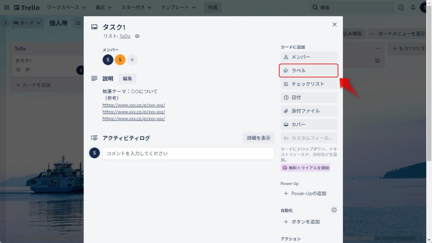432x243 pixels.
Task: Click the 個人用 board title
Action: [58, 23]
